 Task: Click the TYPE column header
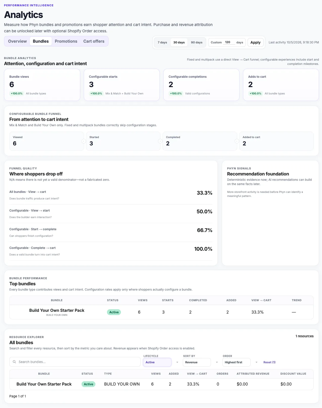pos(108,374)
